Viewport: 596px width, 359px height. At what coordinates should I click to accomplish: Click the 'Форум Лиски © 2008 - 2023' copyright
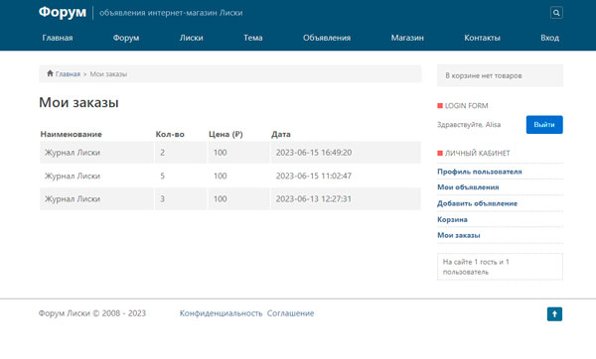click(92, 313)
